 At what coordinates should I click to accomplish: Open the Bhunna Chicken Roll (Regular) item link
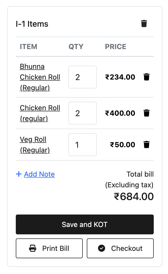tap(40, 77)
